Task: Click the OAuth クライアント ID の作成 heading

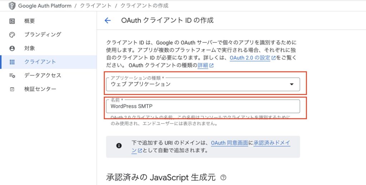Action: coord(167,20)
